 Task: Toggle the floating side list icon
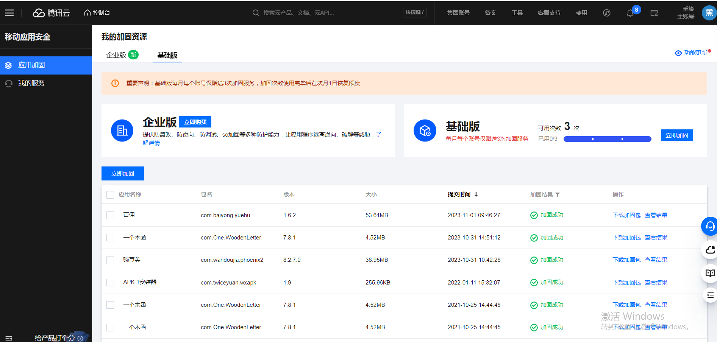[710, 295]
